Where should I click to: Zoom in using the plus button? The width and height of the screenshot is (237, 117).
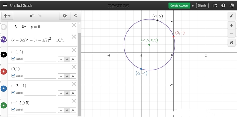pos(231,25)
